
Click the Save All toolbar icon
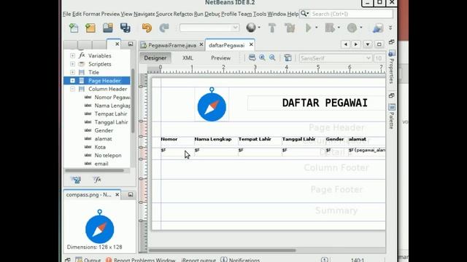point(126,28)
